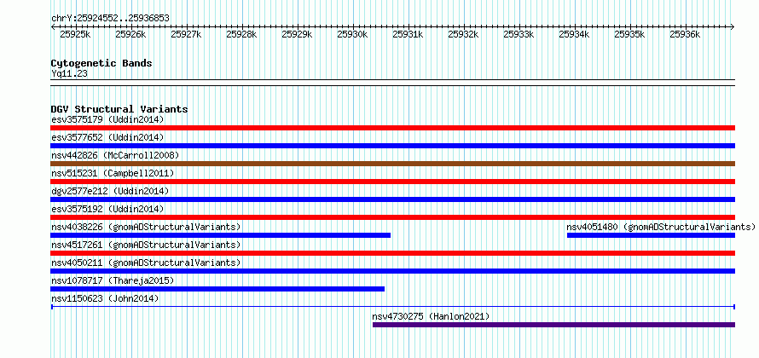Click the red bar for nsv515231
This screenshot has width=759, height=358.
[392, 182]
